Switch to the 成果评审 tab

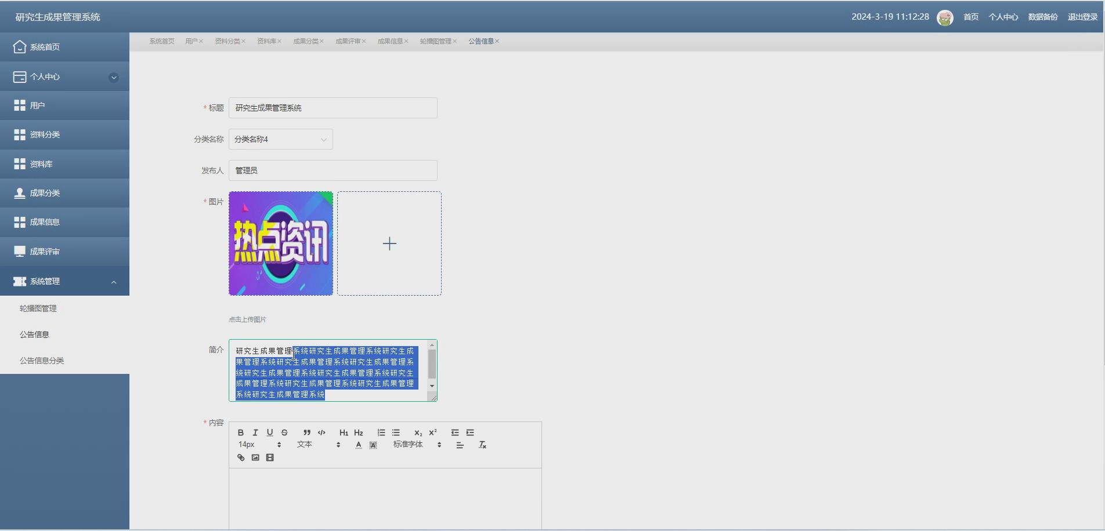click(x=348, y=41)
